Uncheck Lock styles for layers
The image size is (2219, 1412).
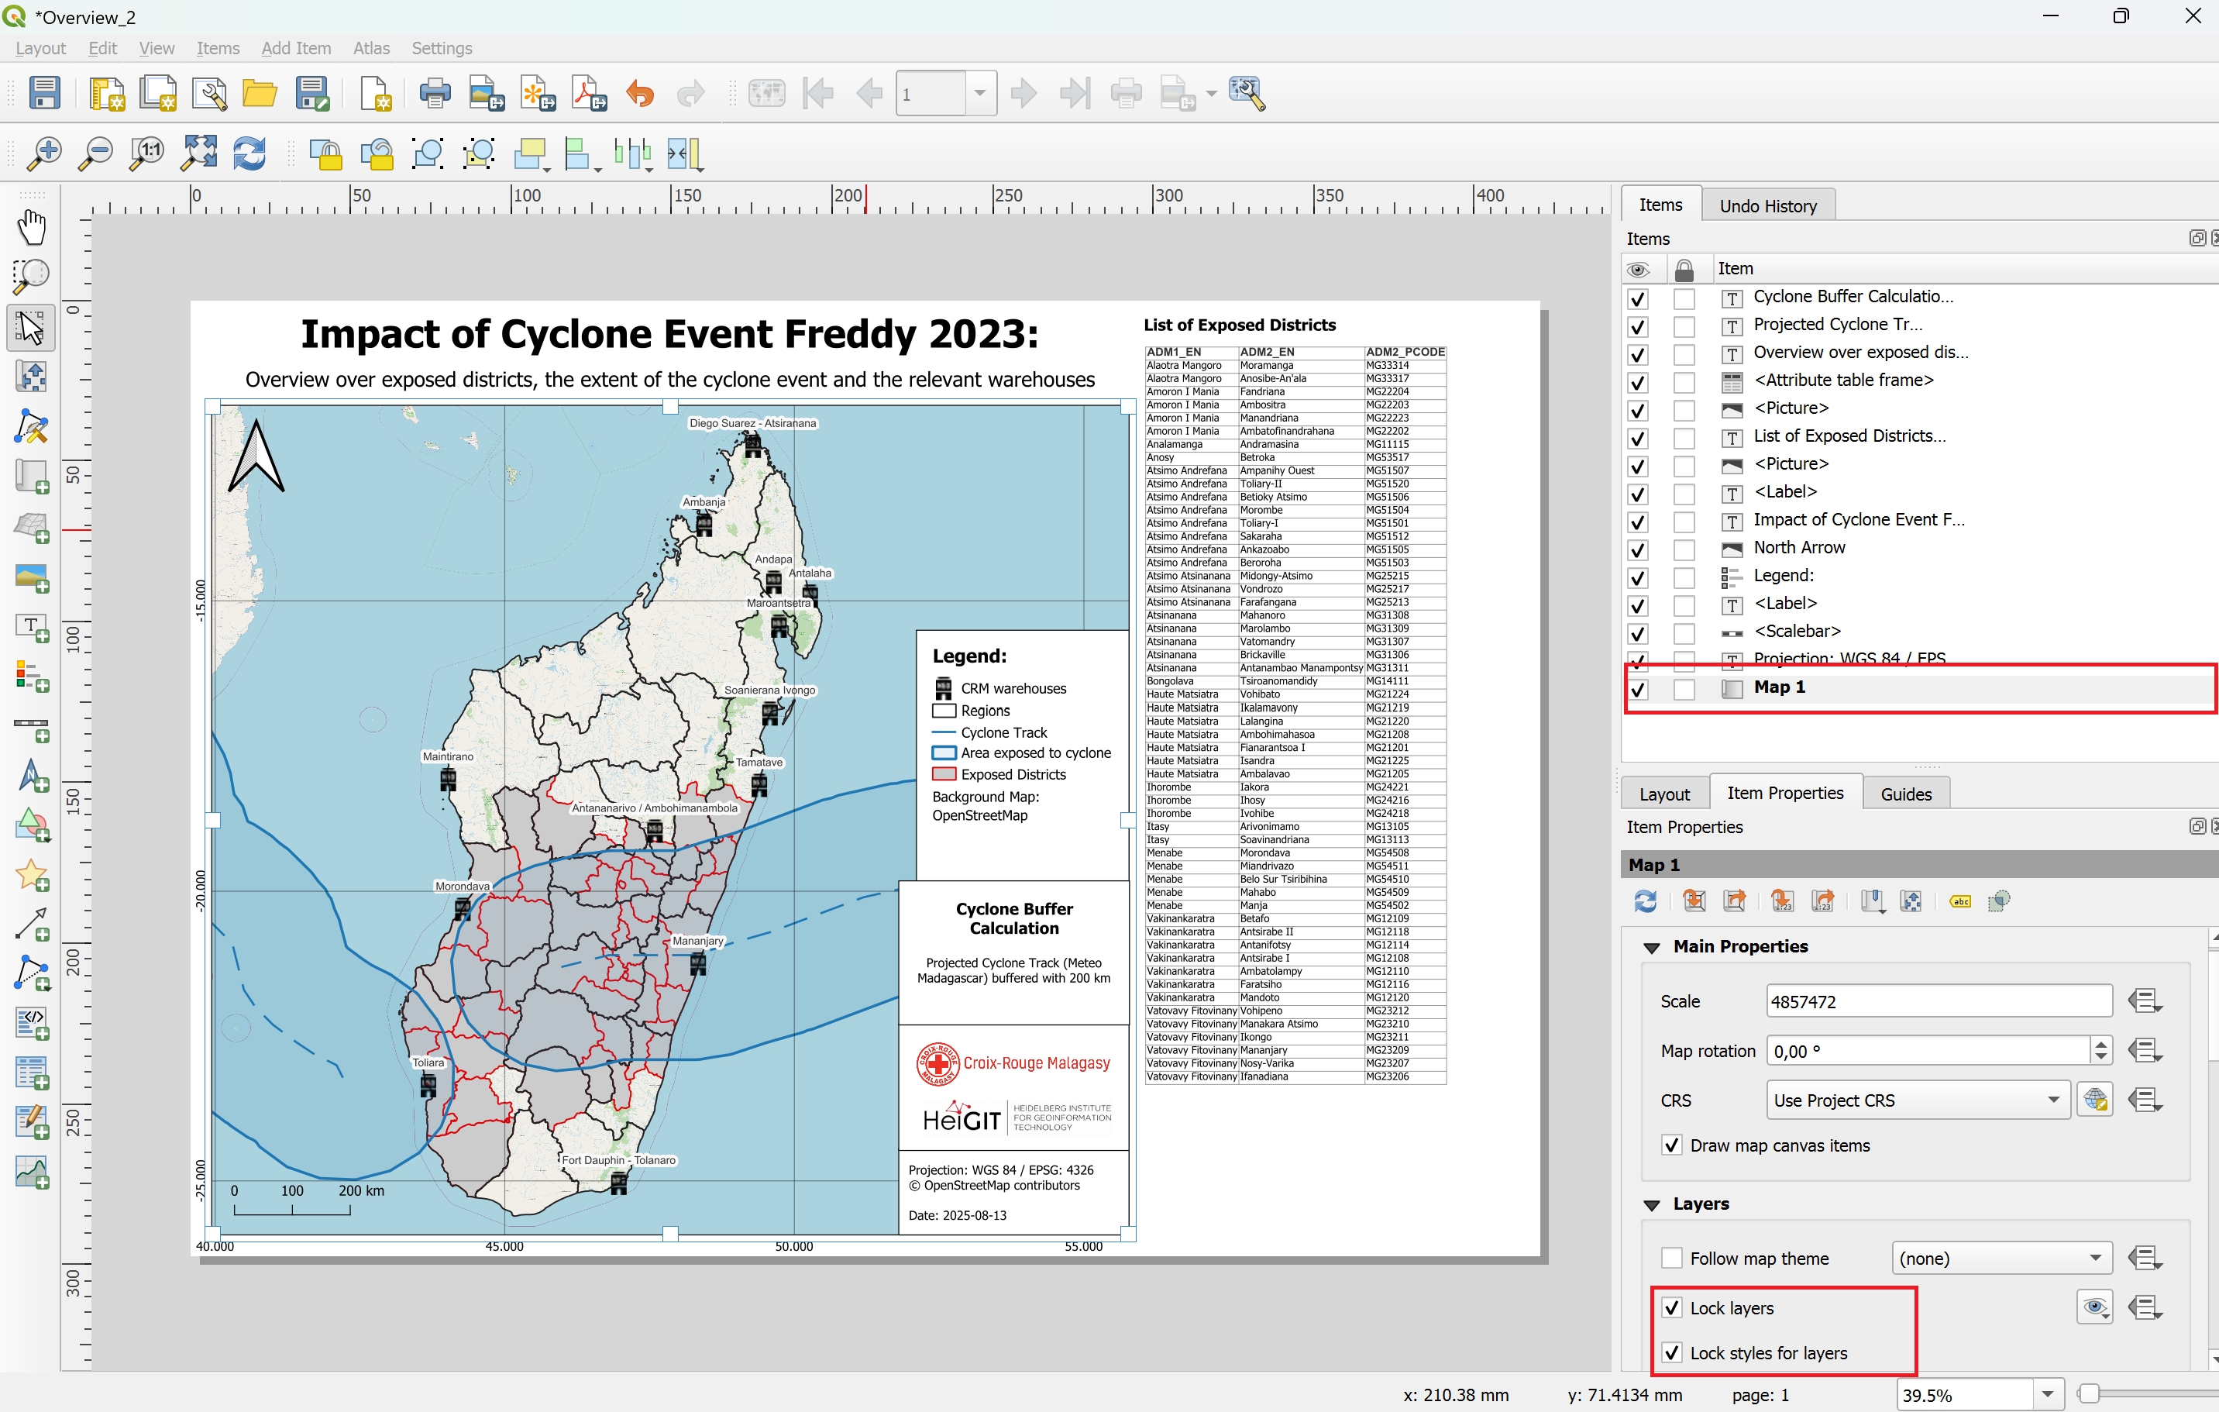[x=1670, y=1352]
